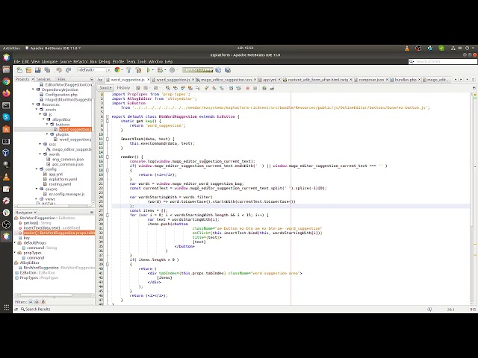Collapse the DependencyInjection tree folder
This screenshot has height=358, width=478.
coord(33,89)
